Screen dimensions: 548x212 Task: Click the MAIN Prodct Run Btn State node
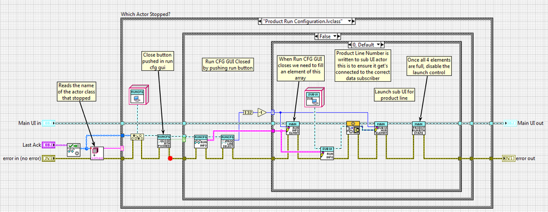[x=418, y=129]
